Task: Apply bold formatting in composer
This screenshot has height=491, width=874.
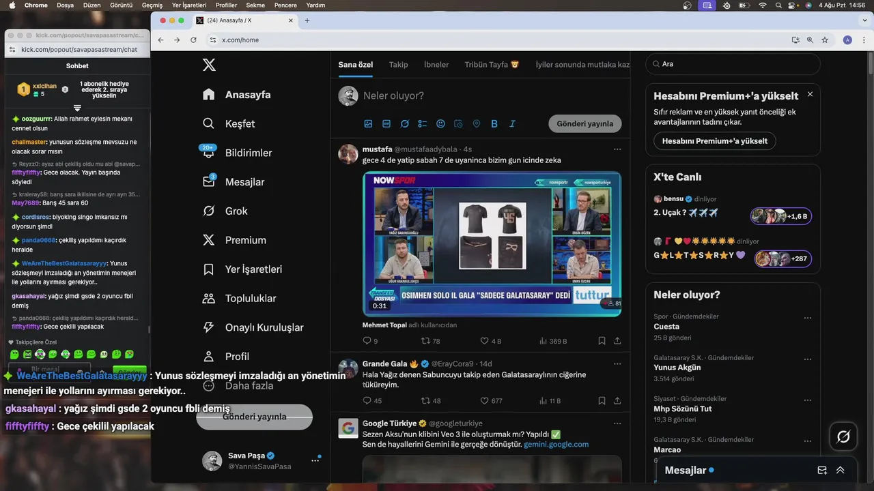Action: click(x=494, y=123)
